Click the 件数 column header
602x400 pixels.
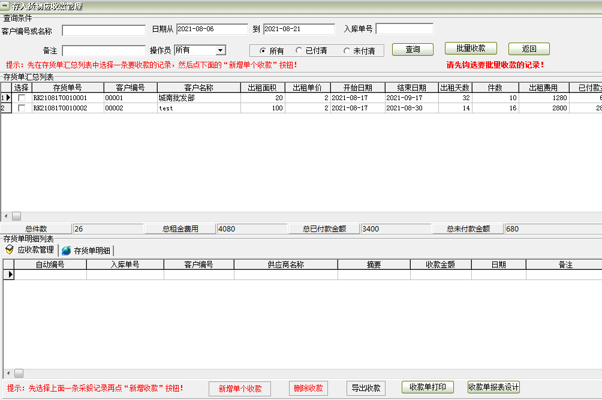coord(495,88)
